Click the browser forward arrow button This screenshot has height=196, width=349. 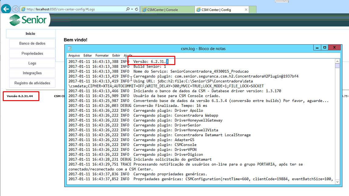15,9
